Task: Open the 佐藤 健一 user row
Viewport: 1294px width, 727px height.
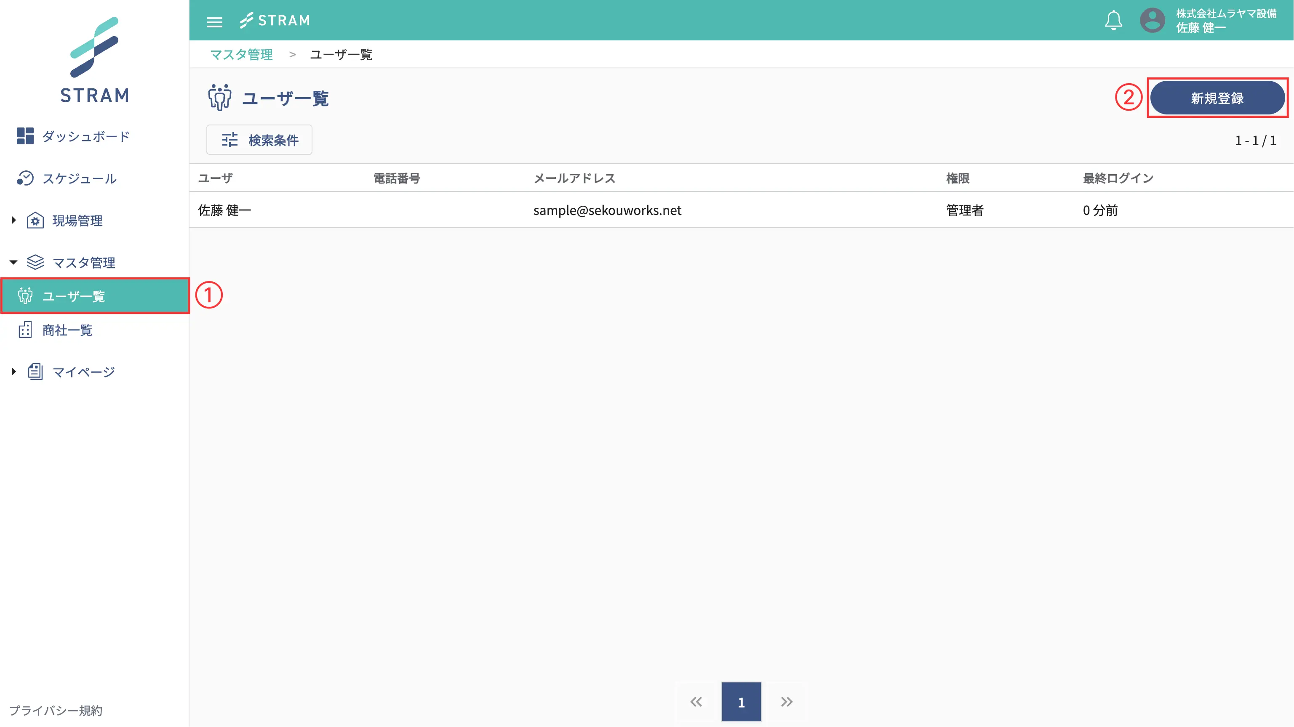Action: (x=224, y=210)
